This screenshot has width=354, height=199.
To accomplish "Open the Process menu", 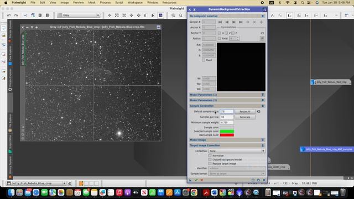I will click(x=105, y=2).
